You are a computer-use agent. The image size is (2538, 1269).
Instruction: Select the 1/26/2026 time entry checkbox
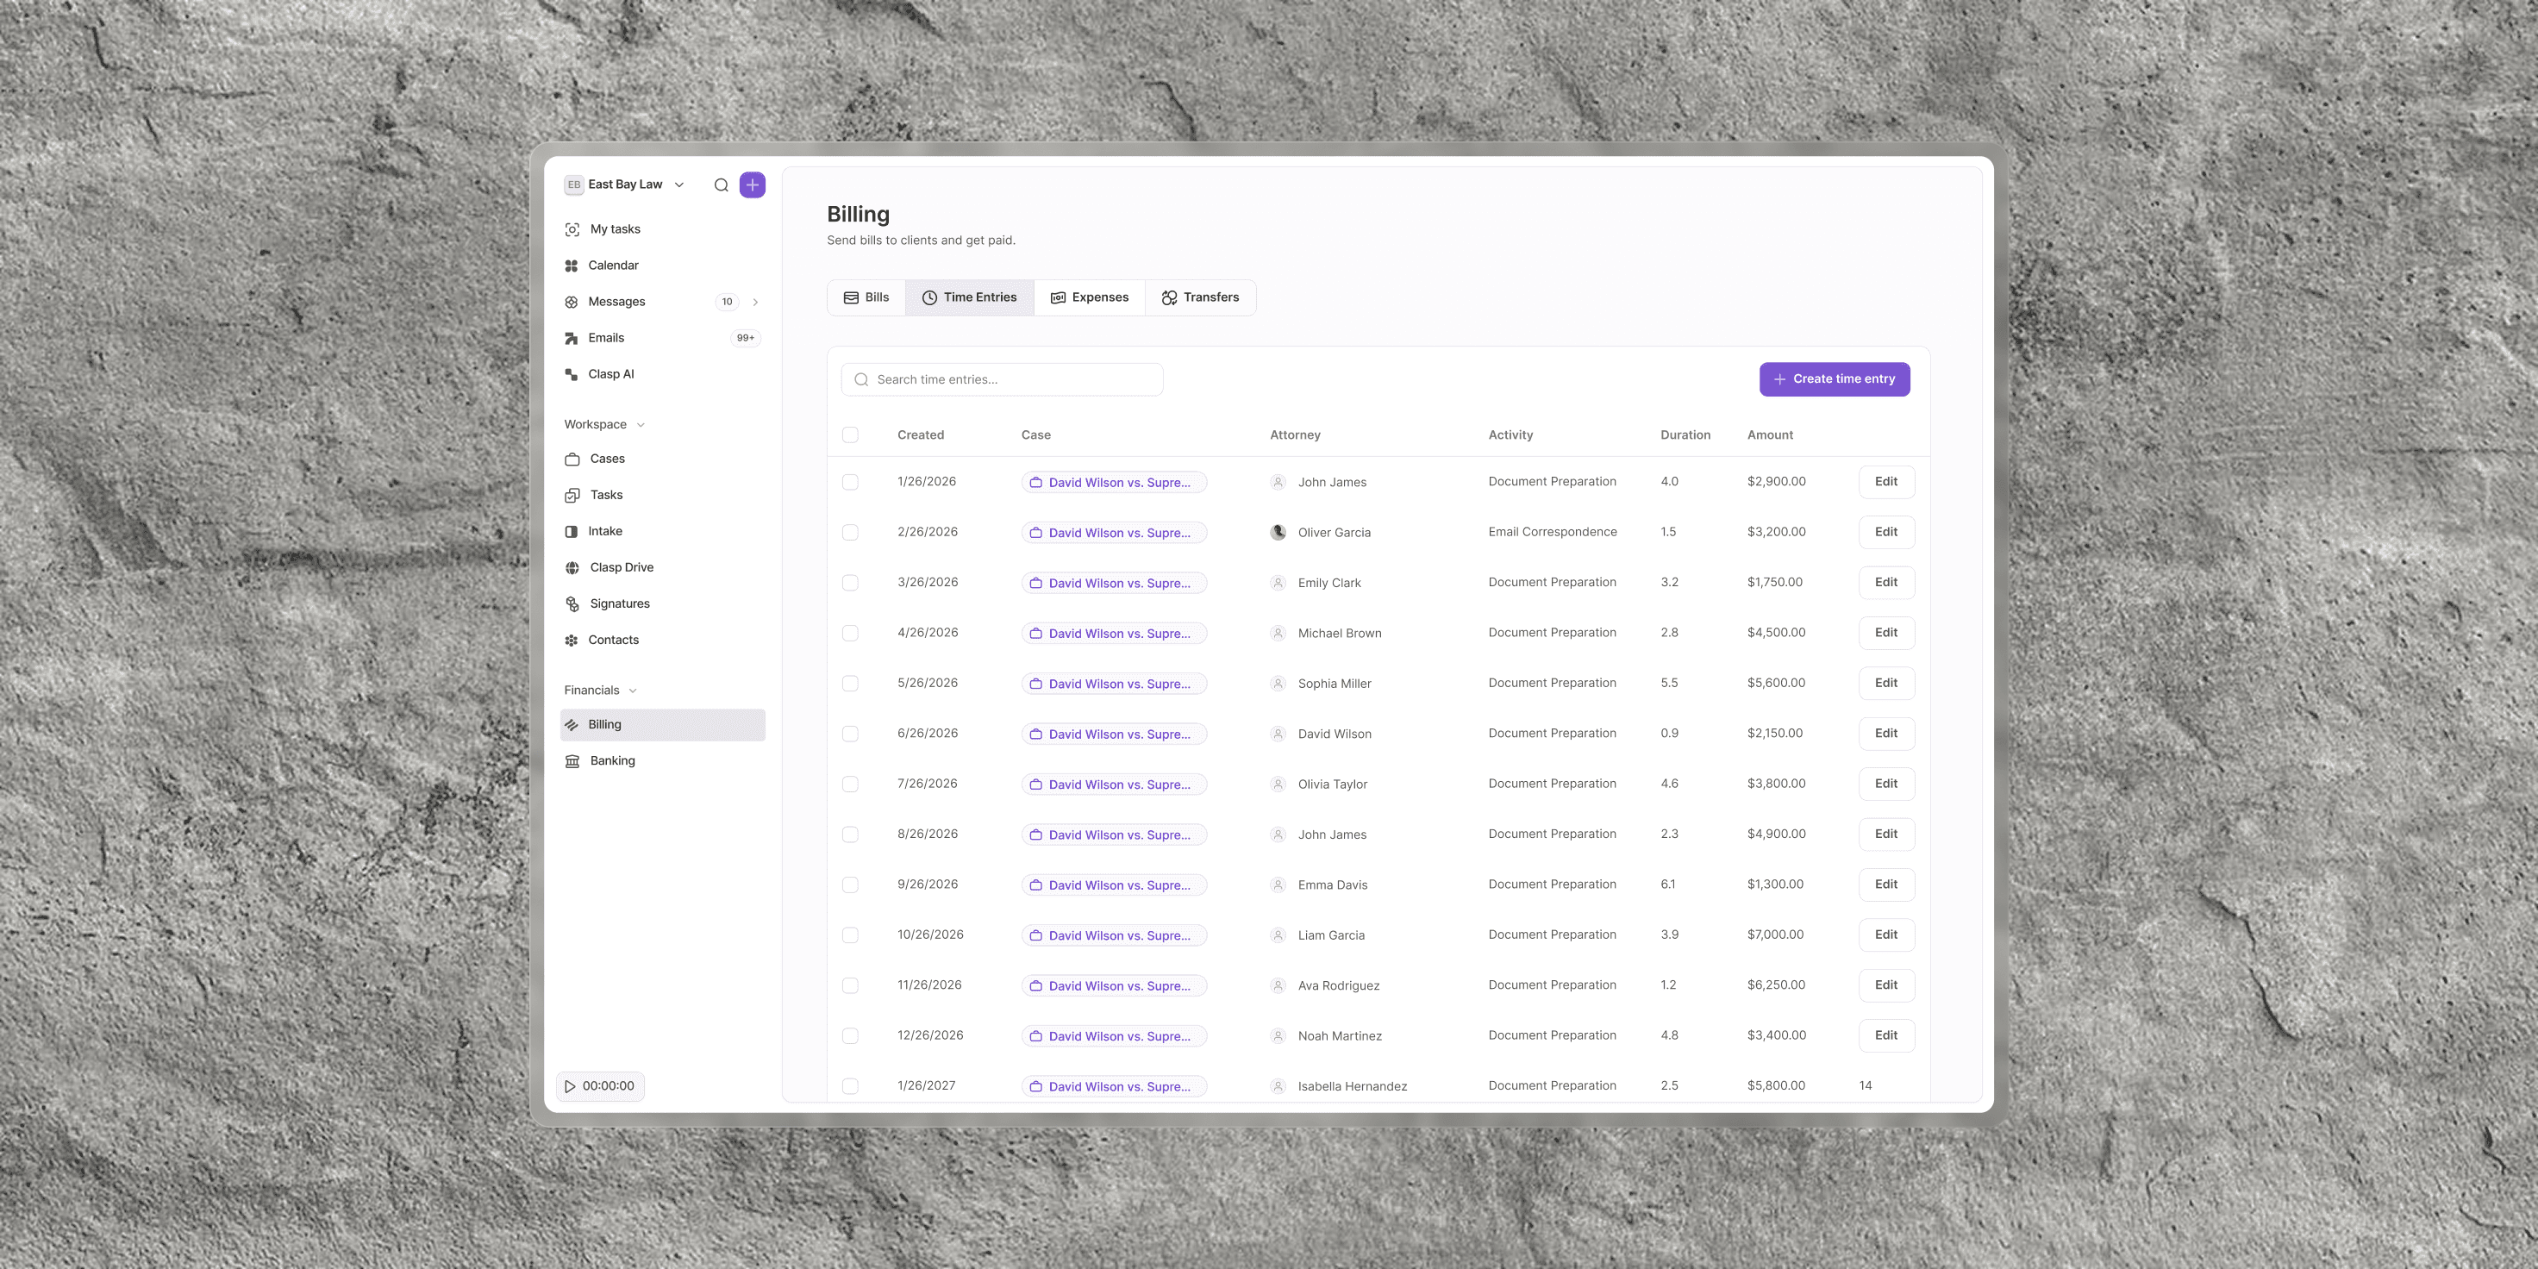850,482
